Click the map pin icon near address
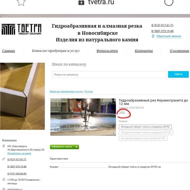Screen dimensions: 190x190 [3, 146]
